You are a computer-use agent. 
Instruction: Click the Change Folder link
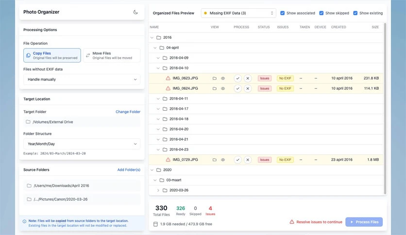pos(128,112)
